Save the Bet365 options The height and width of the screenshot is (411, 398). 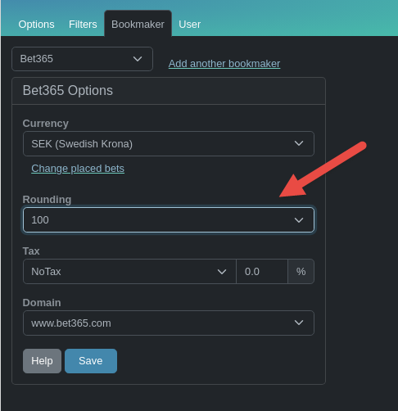click(x=91, y=361)
